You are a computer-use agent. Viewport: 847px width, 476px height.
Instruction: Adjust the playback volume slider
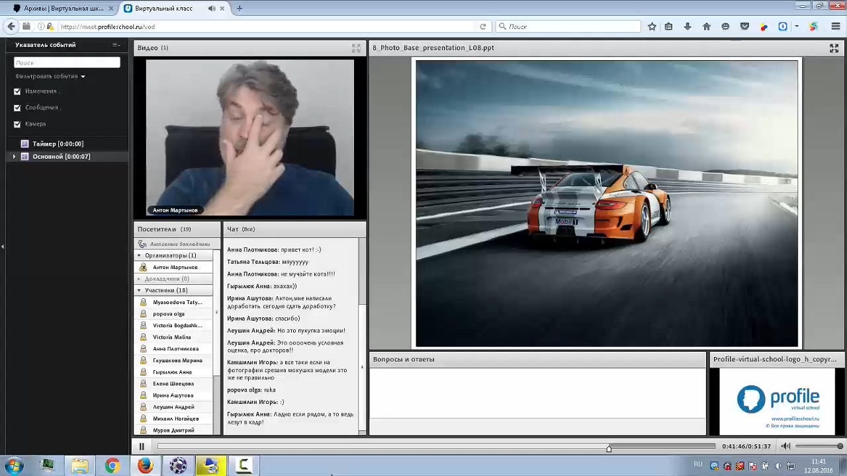tap(819, 446)
